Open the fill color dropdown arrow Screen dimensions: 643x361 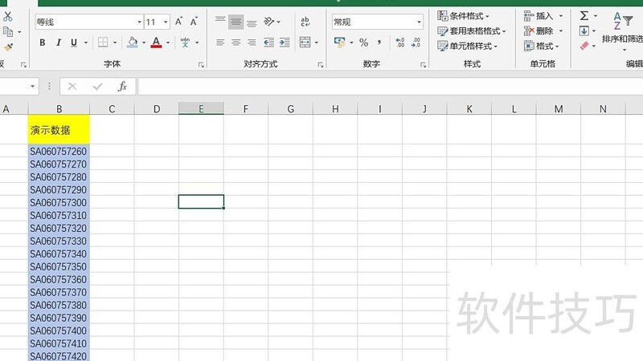coord(144,43)
